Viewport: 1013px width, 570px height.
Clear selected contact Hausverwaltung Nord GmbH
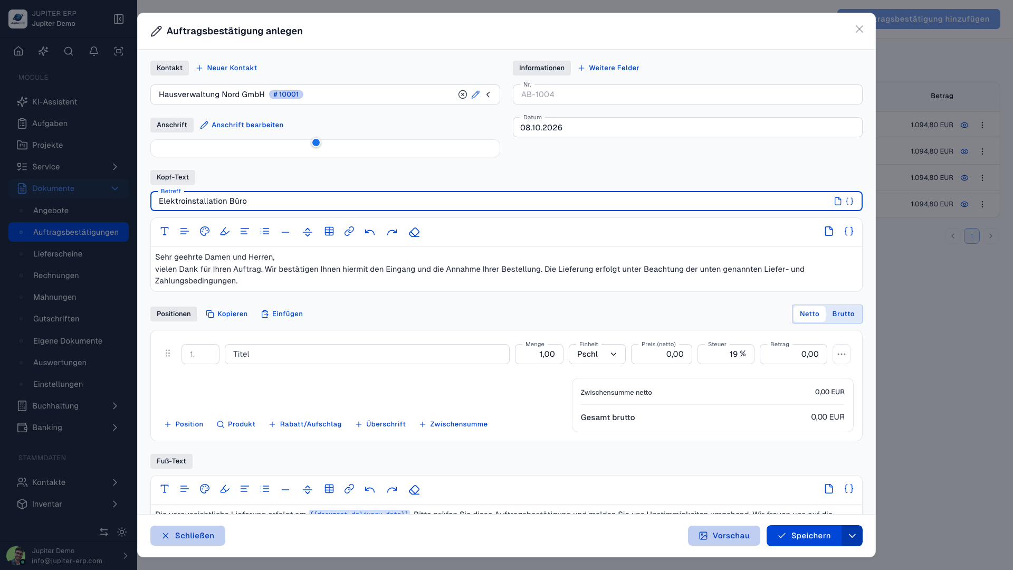click(x=463, y=94)
